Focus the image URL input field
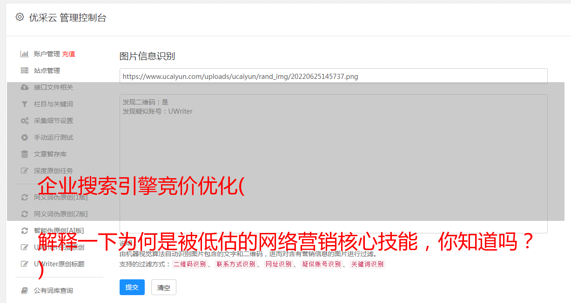 coord(333,76)
